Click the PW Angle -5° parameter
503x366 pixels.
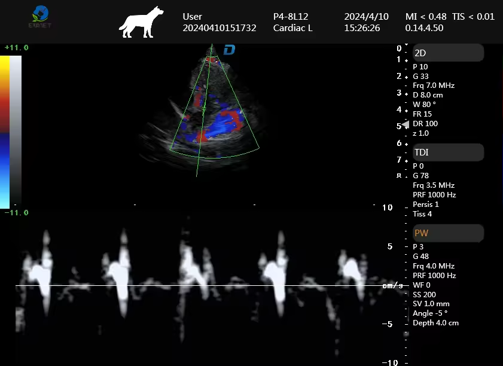[430, 313]
